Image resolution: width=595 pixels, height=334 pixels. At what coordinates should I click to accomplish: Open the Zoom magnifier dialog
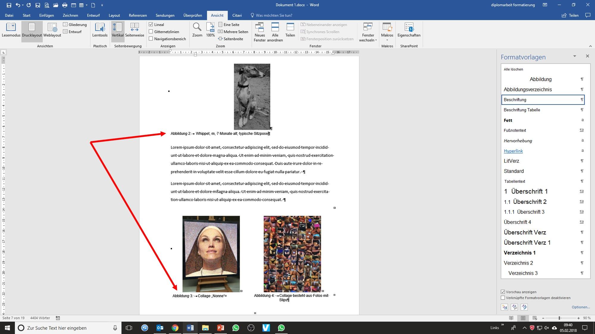click(x=197, y=30)
